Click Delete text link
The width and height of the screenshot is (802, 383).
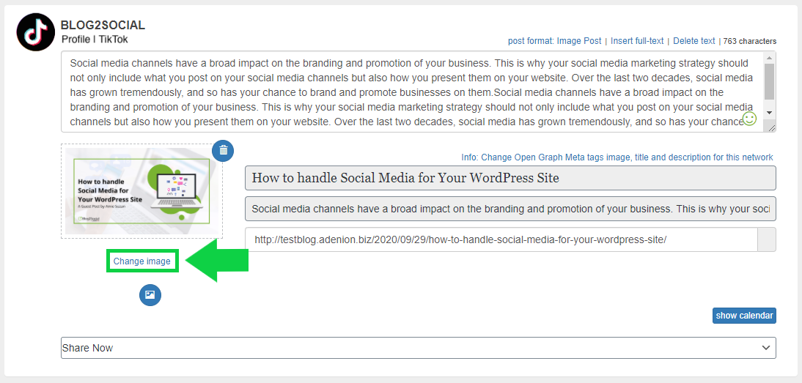coord(694,41)
